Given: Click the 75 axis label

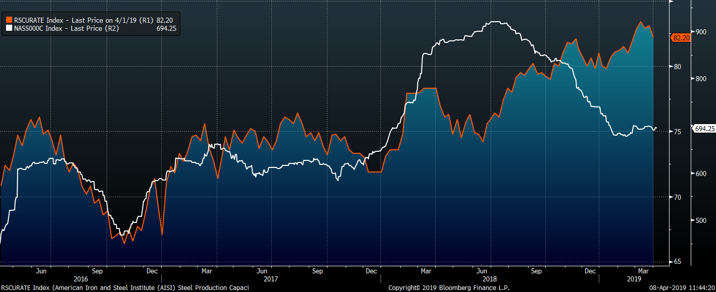Looking at the screenshot, I should pos(677,132).
